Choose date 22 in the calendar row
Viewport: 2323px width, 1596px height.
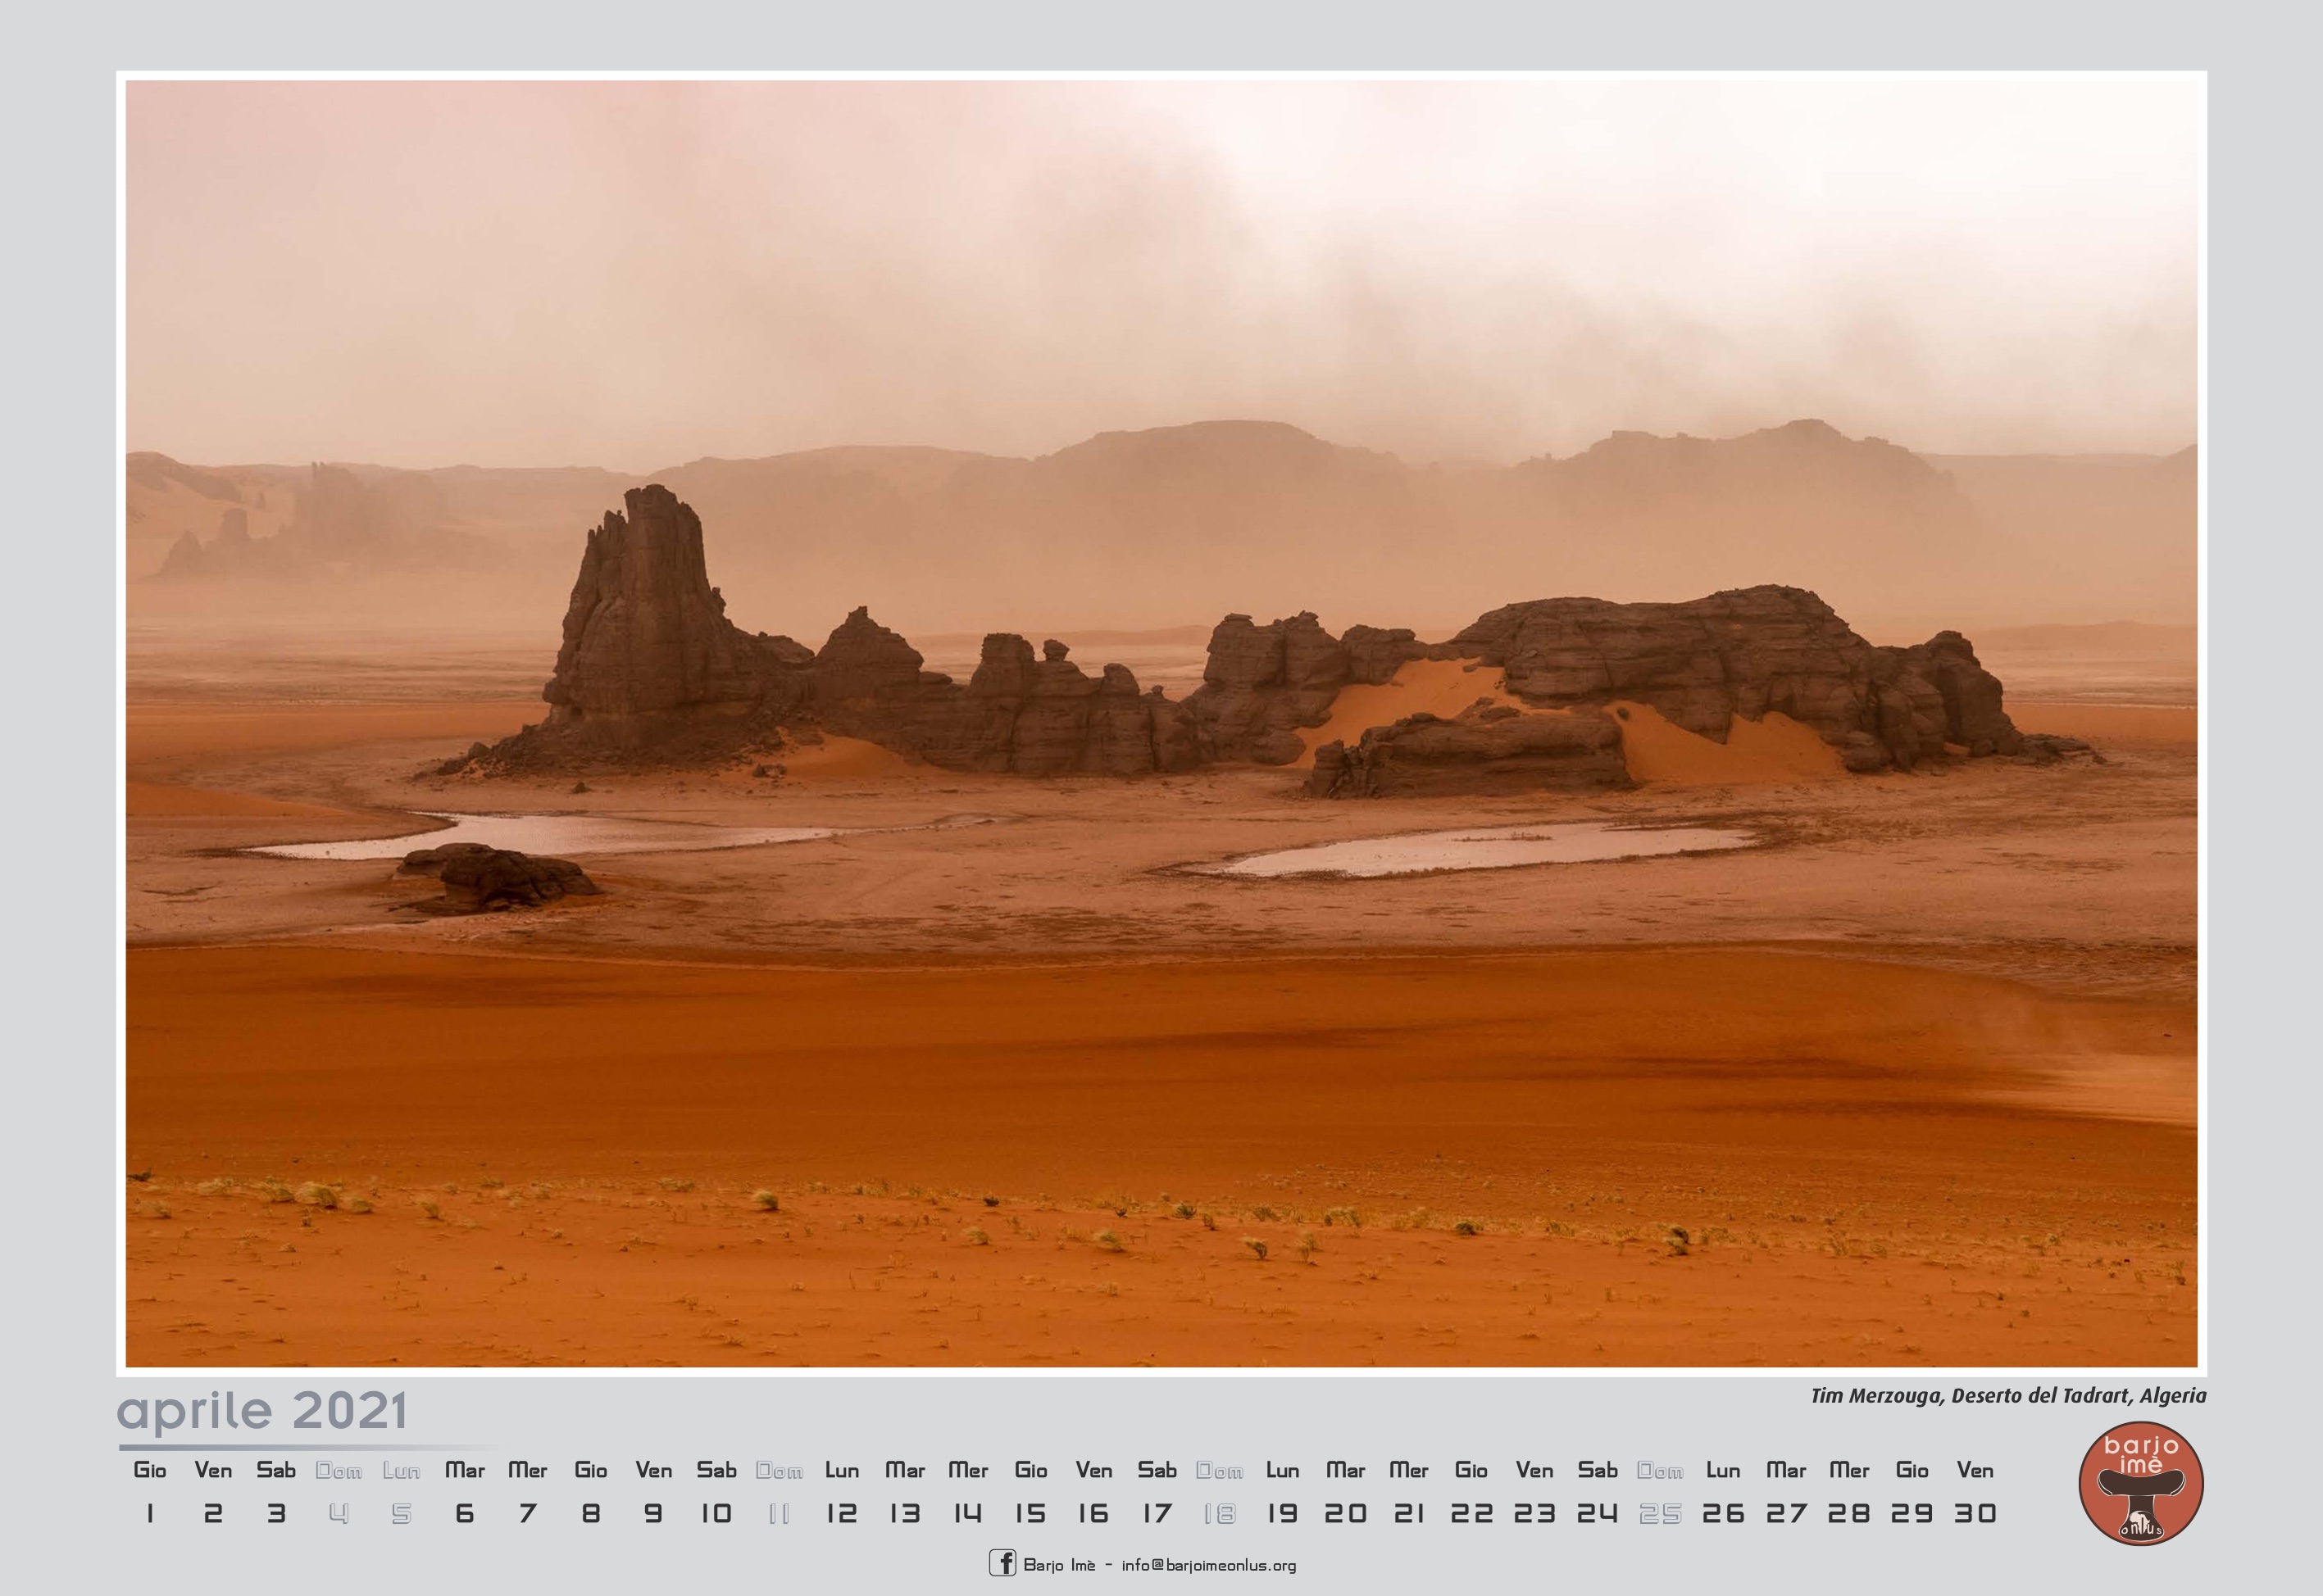tap(1471, 1513)
